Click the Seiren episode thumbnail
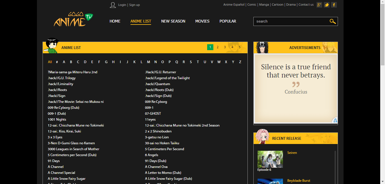 click(x=270, y=159)
